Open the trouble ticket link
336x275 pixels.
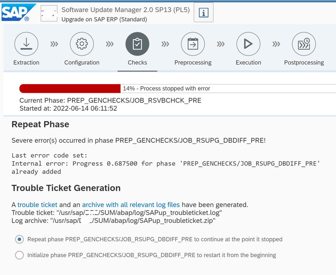tap(37, 205)
